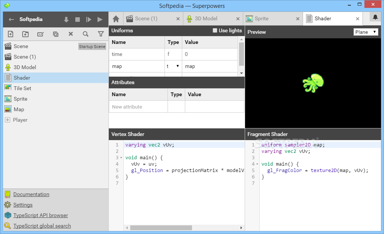The image size is (384, 234).
Task: Run the project with play icon
Action: (x=100, y=20)
